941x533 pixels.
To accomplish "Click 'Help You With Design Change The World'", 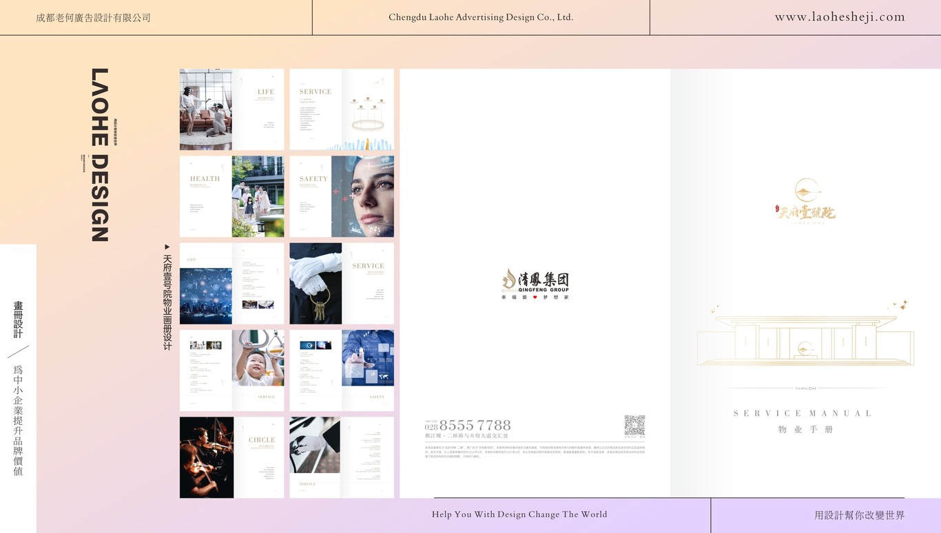I will [x=519, y=514].
